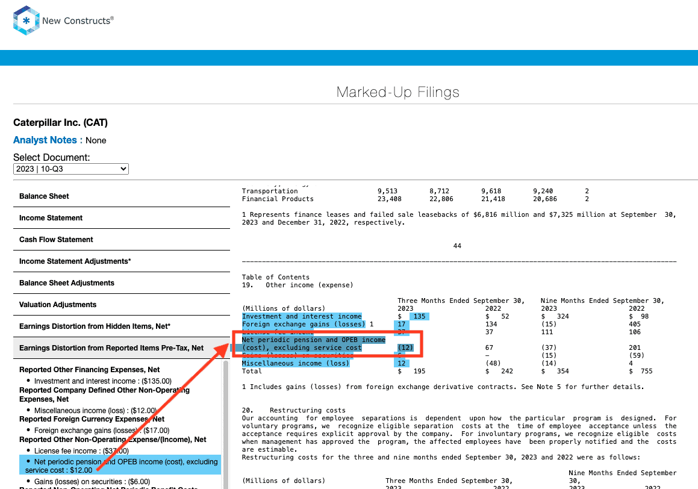Click Foreign exchange gains (losses) list item
698x489 pixels.
(x=102, y=431)
